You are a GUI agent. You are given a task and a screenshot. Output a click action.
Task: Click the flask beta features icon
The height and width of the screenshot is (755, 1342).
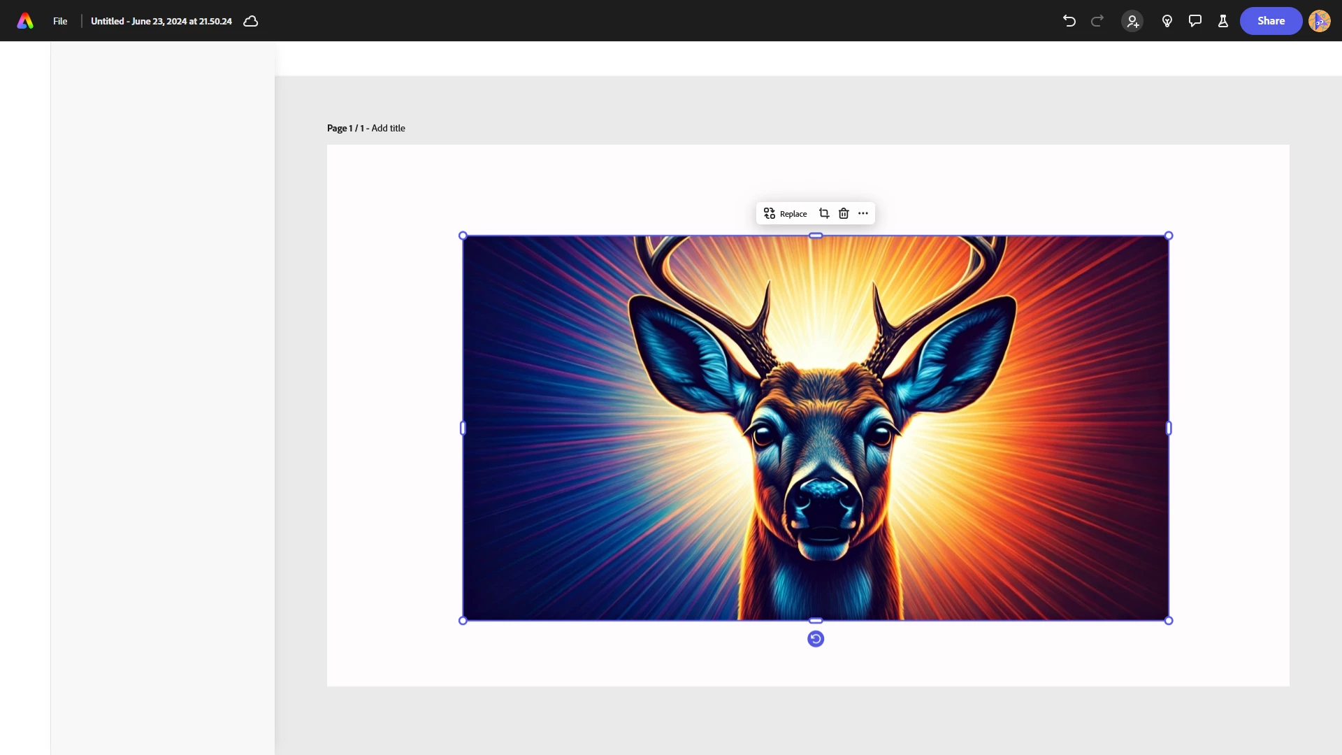(1223, 21)
